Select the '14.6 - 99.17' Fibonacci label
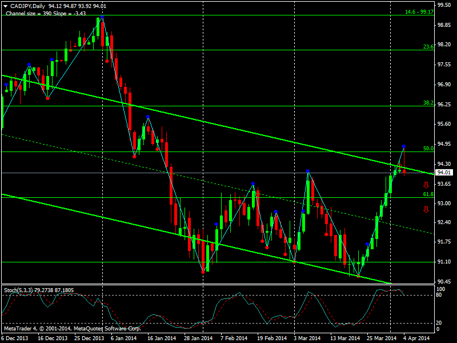Viewport: 457px width, 343px height. (419, 12)
